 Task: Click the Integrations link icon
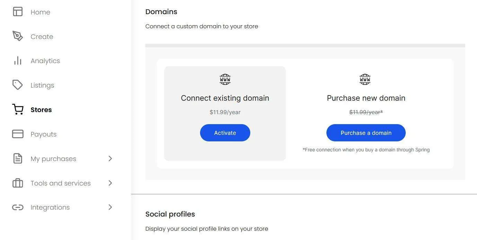[18, 207]
